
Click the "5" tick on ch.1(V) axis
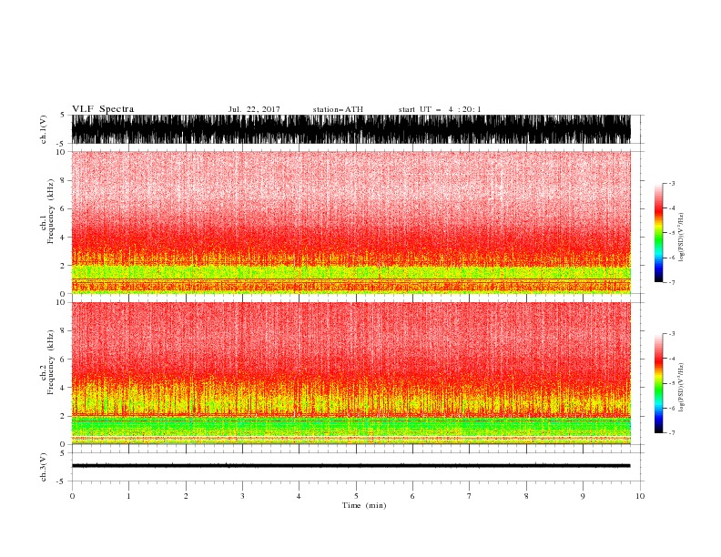(x=63, y=116)
